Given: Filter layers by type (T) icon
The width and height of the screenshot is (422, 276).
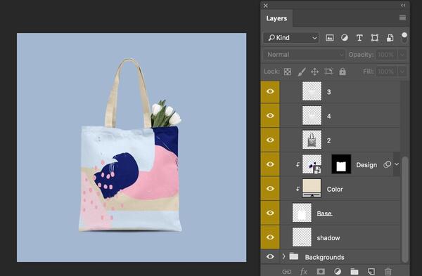Looking at the screenshot, I should [x=359, y=38].
